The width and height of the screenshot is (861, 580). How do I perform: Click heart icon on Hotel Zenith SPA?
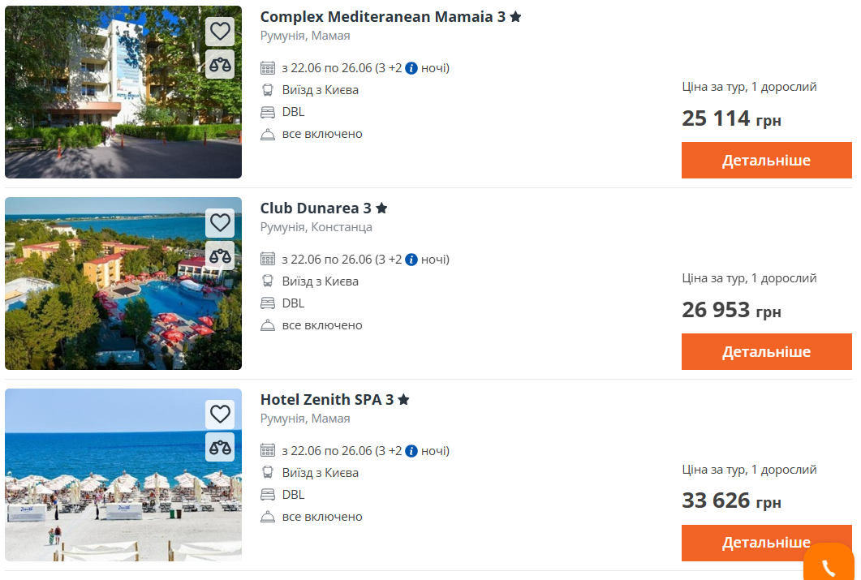click(x=220, y=415)
